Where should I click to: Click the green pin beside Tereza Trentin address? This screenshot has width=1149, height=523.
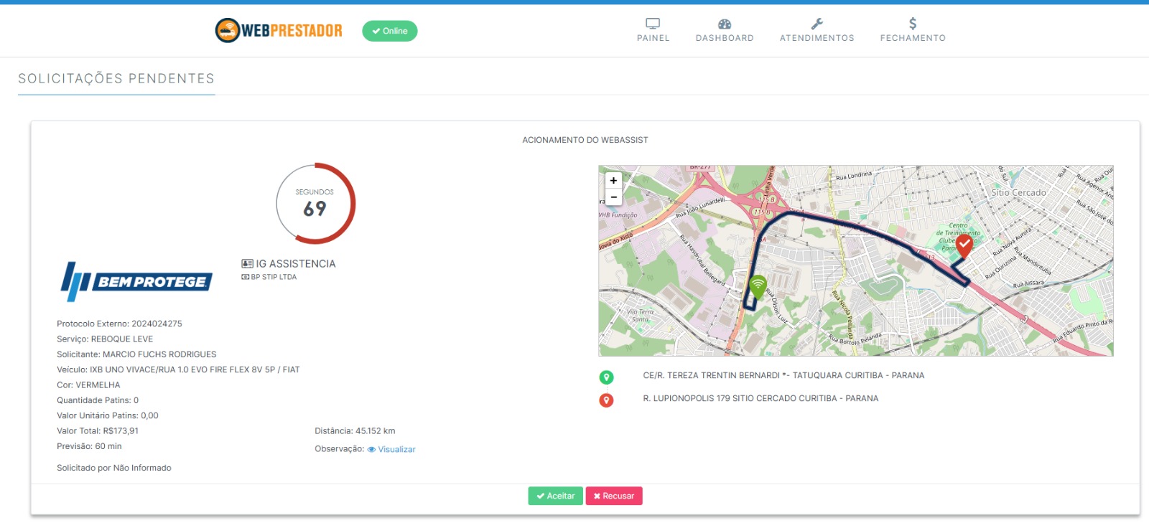click(x=607, y=377)
